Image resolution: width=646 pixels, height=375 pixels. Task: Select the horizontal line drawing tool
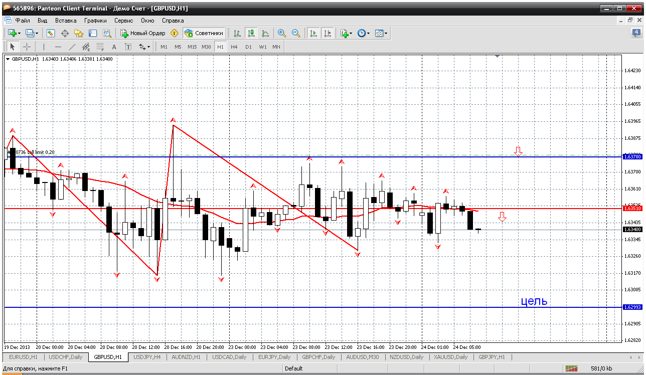pyautogui.click(x=58, y=47)
